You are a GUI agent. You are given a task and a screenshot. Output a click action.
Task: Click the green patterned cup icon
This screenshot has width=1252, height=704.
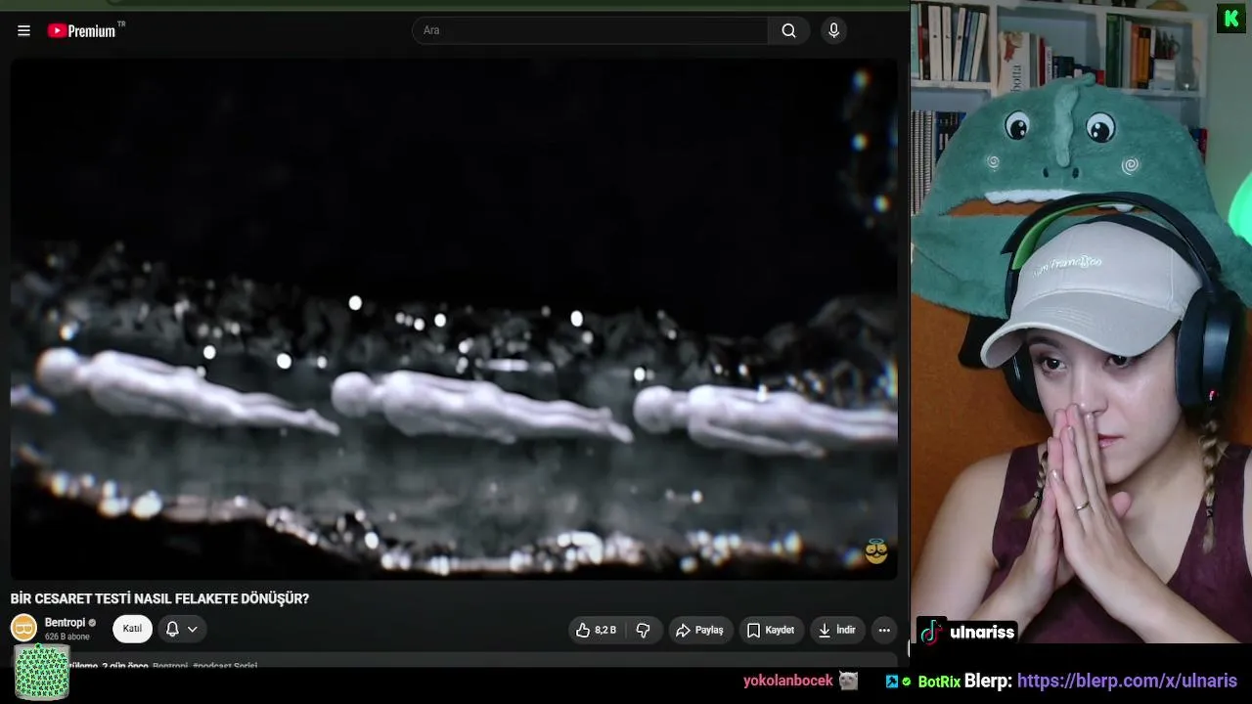(41, 672)
